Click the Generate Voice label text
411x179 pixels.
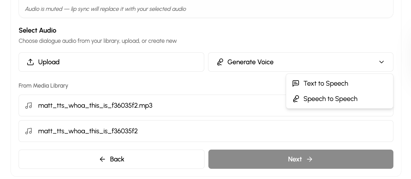pos(250,62)
